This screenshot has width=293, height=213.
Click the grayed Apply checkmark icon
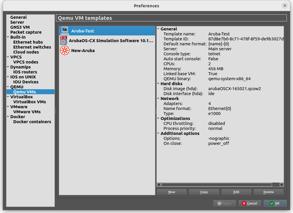[x=219, y=203]
